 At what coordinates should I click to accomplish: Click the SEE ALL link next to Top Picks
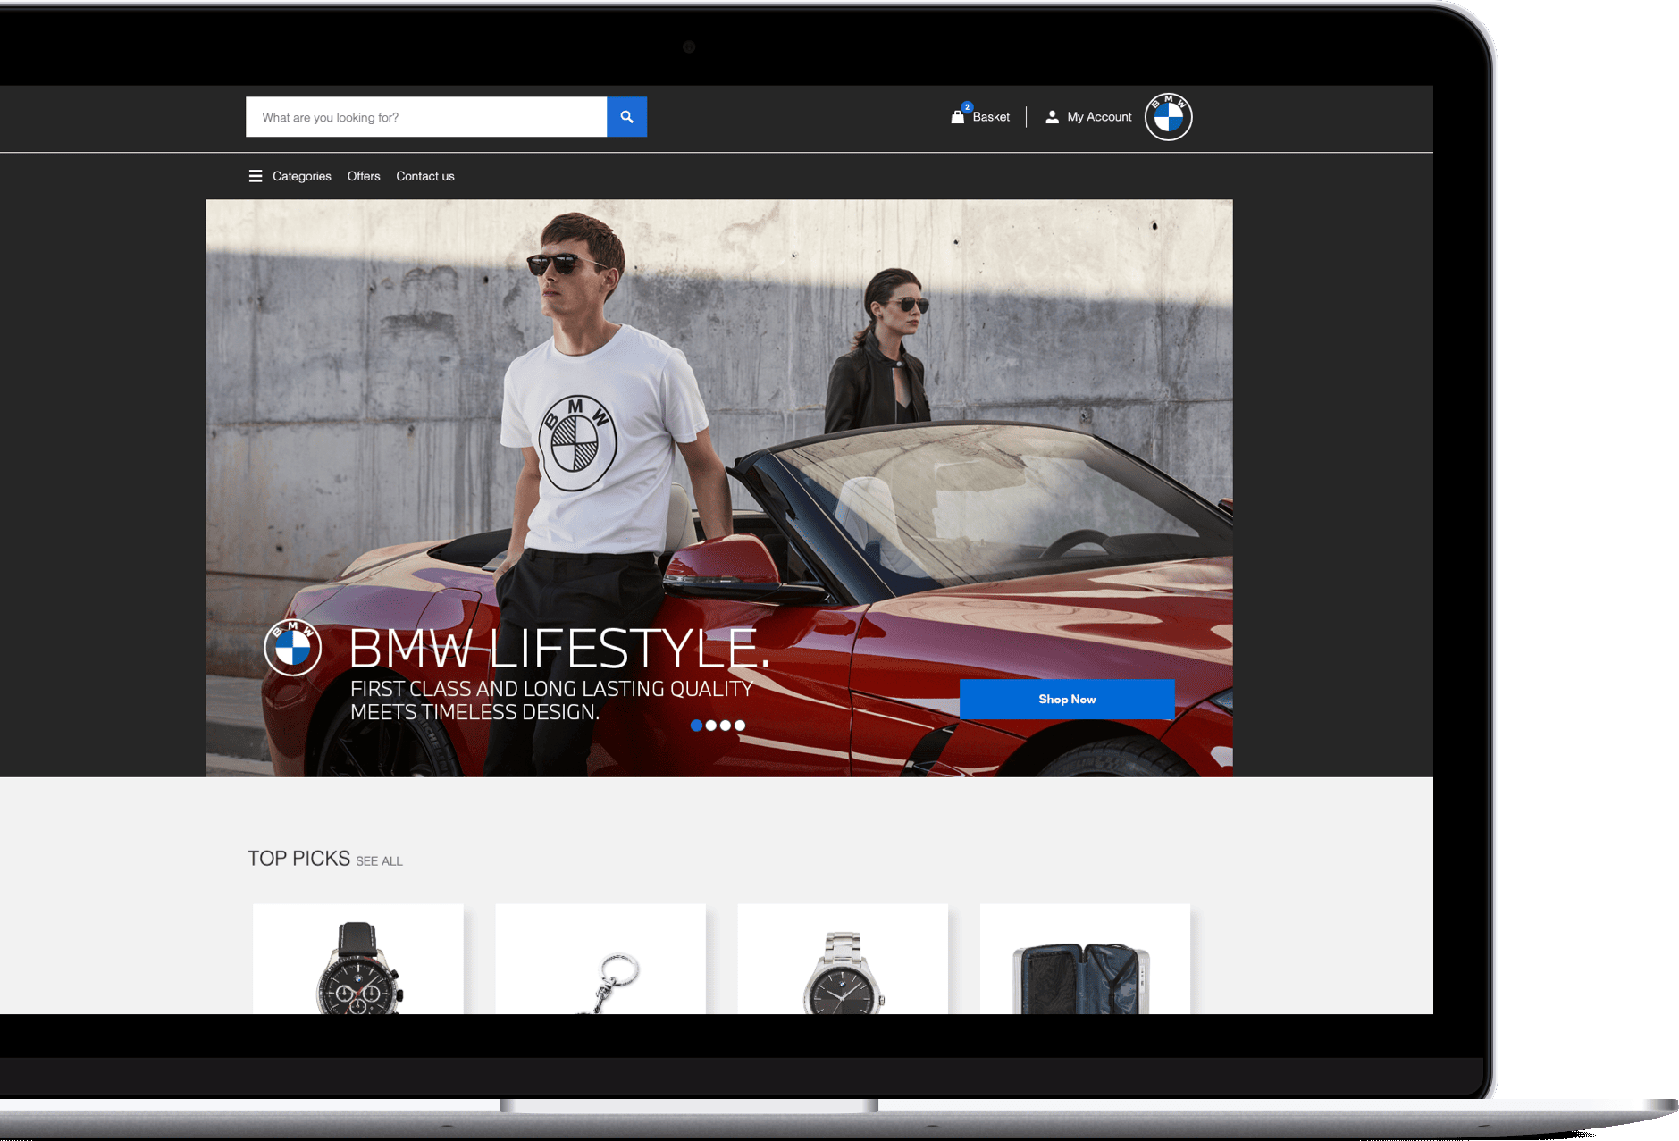point(379,861)
